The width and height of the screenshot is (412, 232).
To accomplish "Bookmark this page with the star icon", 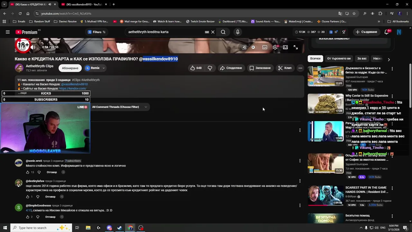I will [354, 14].
